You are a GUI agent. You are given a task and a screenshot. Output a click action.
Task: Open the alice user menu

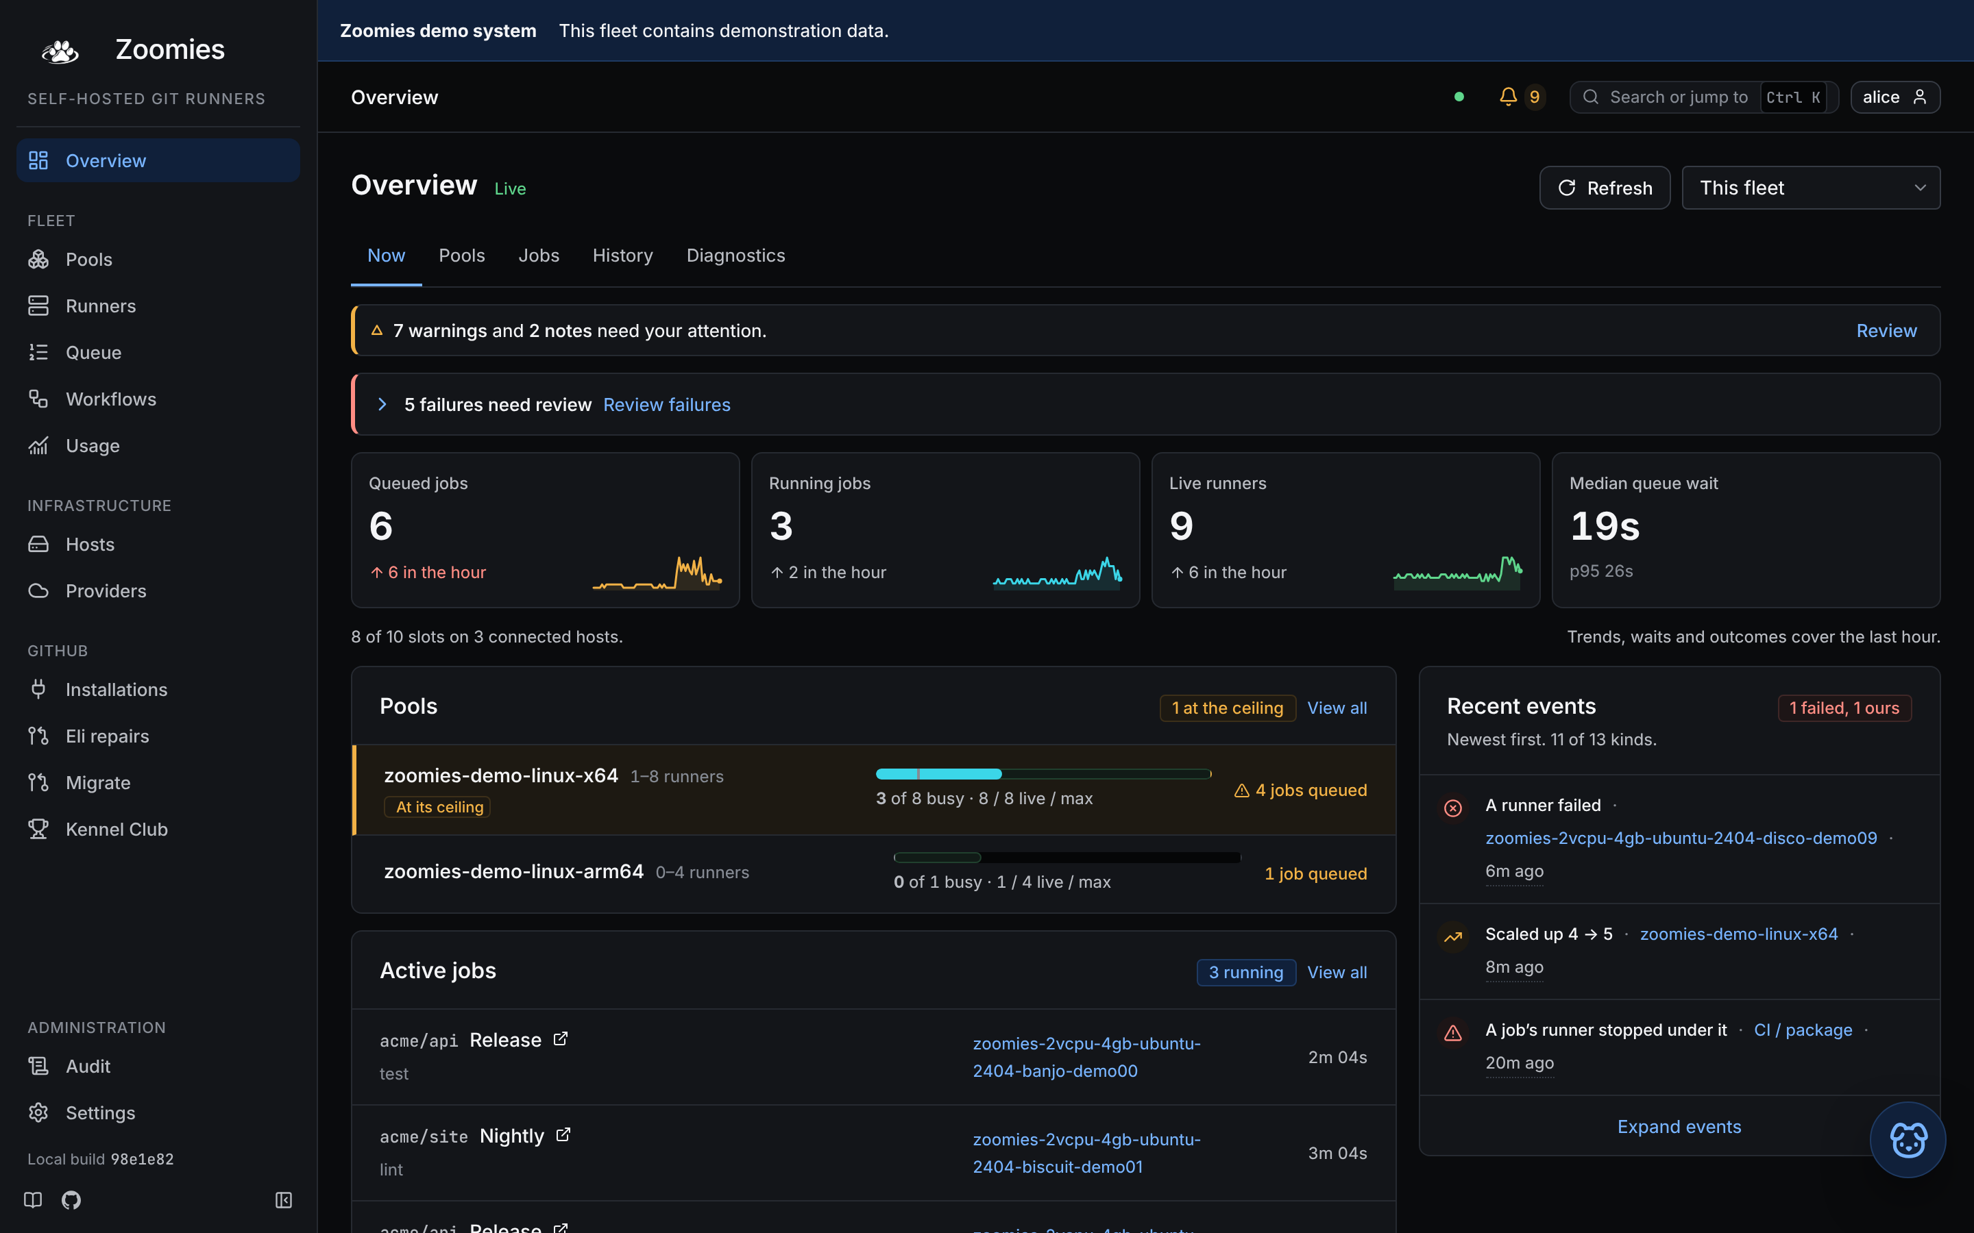1895,97
